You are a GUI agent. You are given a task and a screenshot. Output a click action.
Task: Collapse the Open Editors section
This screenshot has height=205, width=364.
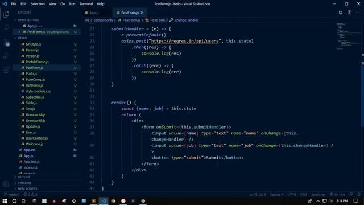47,20
